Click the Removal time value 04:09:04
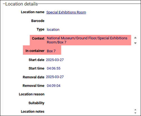 coord(54,86)
